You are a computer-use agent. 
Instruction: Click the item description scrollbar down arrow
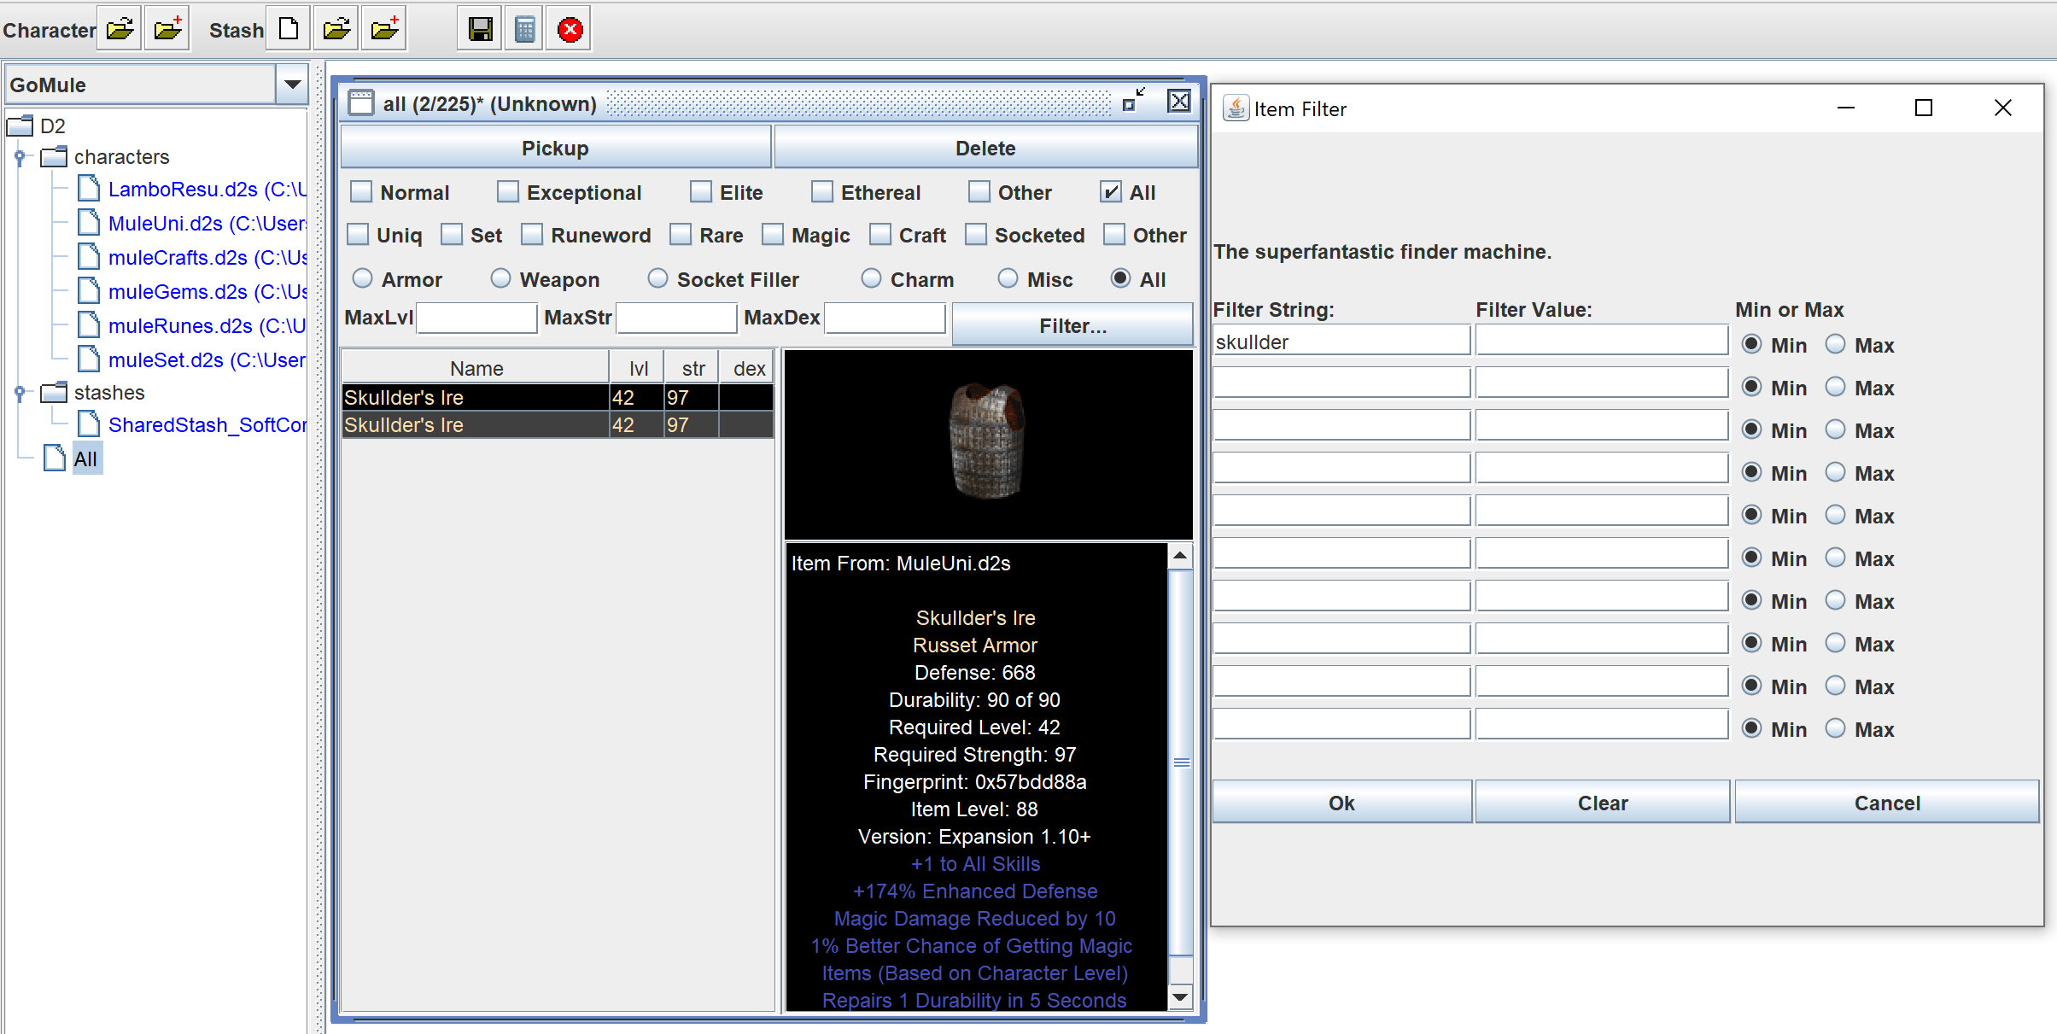click(1180, 996)
